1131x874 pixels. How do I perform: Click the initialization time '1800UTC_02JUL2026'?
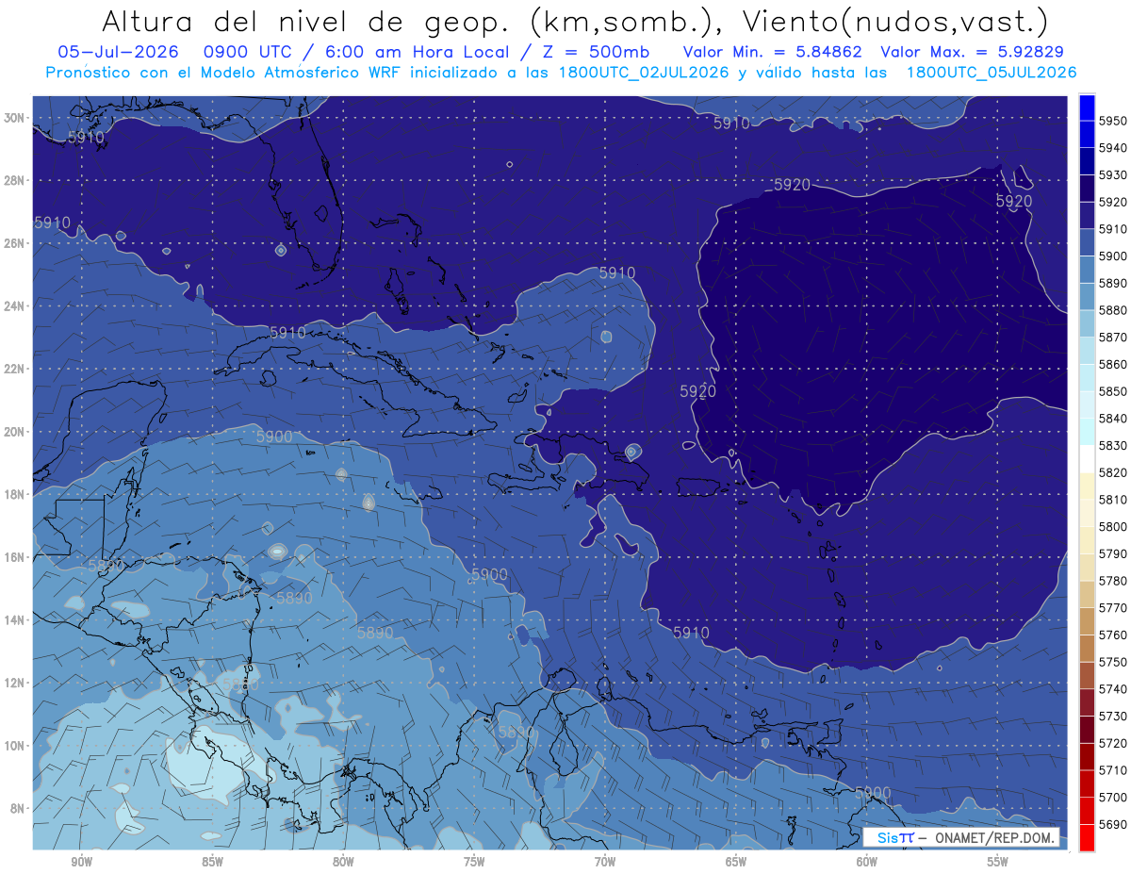[644, 72]
